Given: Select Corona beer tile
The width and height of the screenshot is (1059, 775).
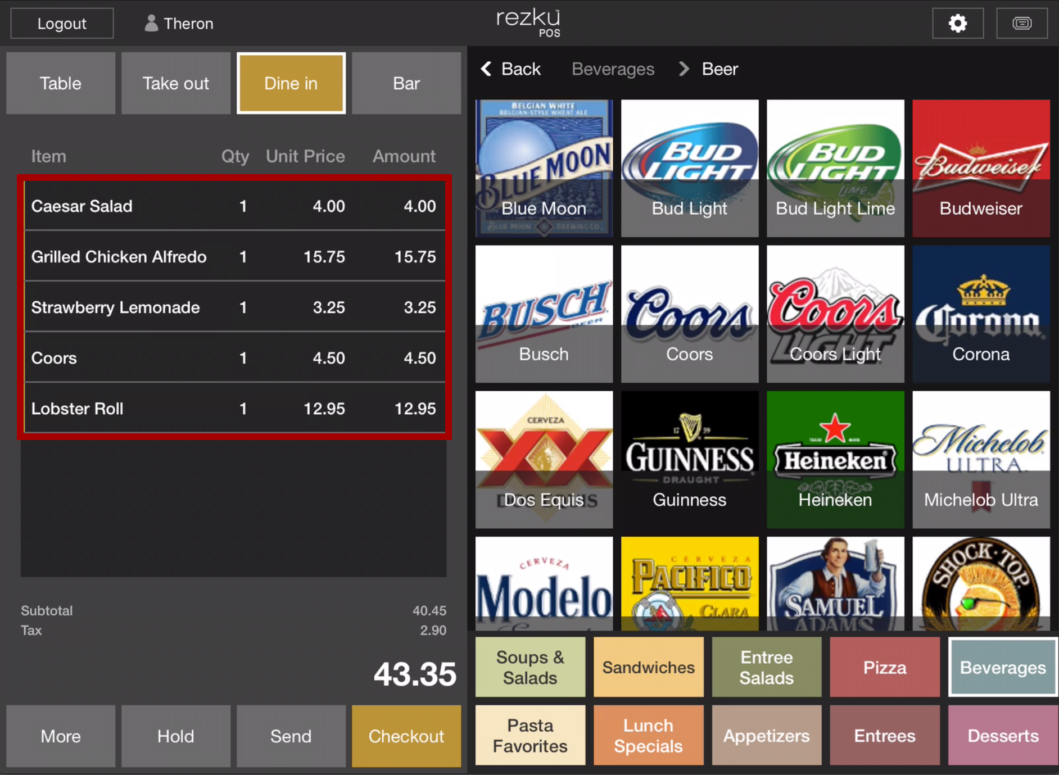Looking at the screenshot, I should coord(981,314).
